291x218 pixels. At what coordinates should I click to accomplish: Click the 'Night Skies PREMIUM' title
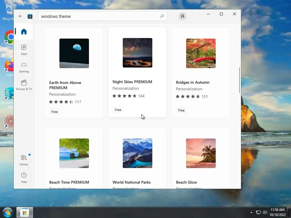[x=132, y=82]
